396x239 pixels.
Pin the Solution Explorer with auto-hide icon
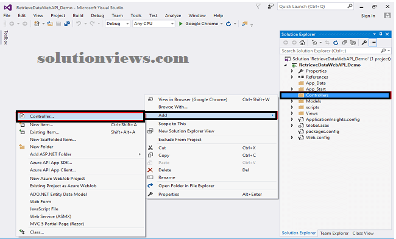point(381,34)
